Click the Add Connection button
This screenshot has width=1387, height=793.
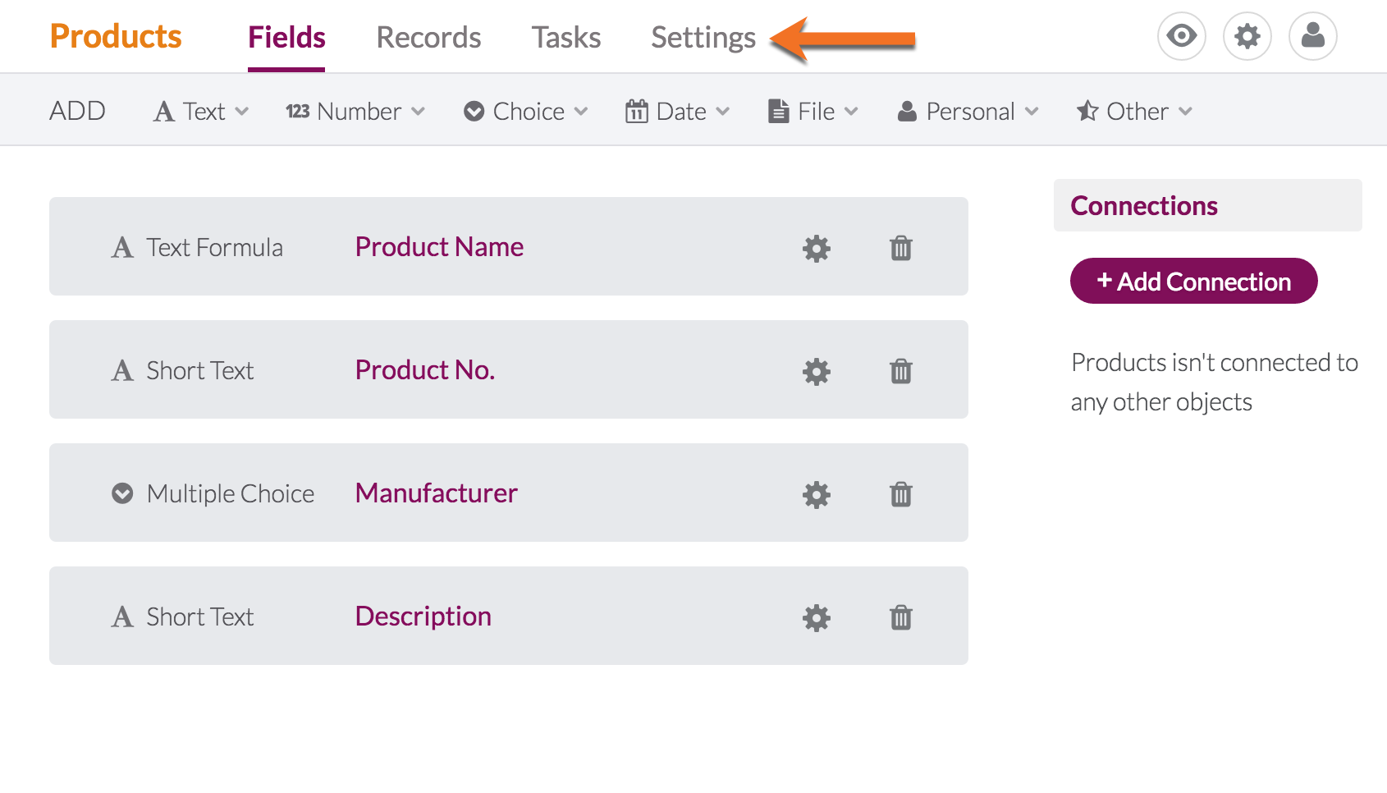1194,281
